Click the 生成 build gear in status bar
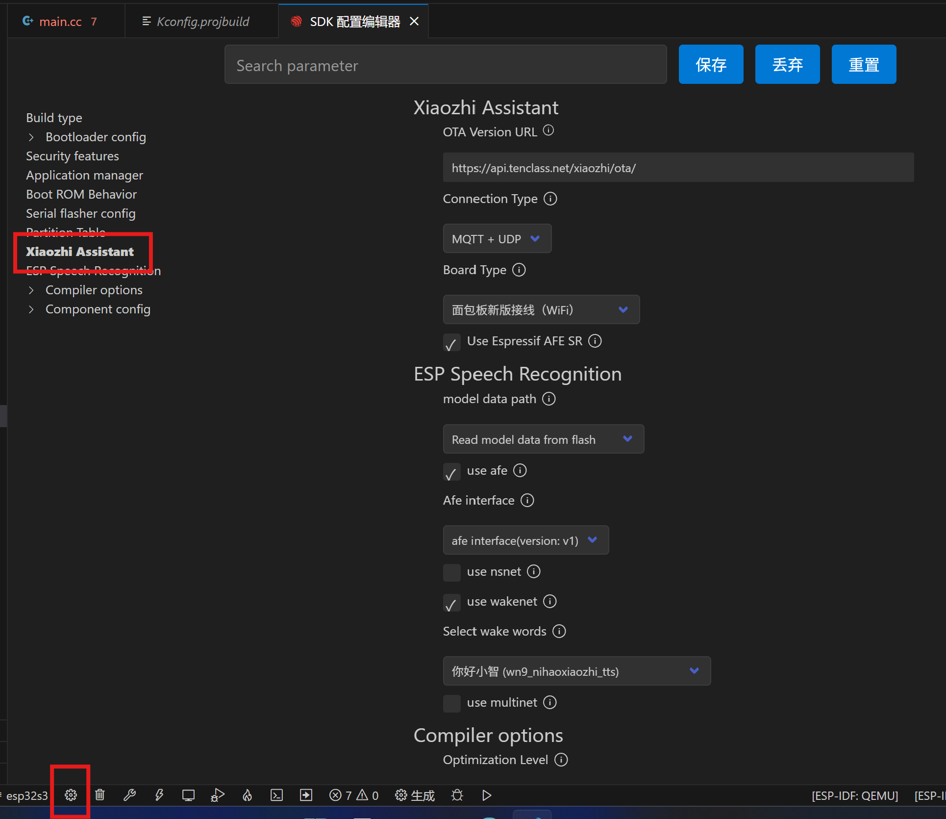 coord(415,795)
